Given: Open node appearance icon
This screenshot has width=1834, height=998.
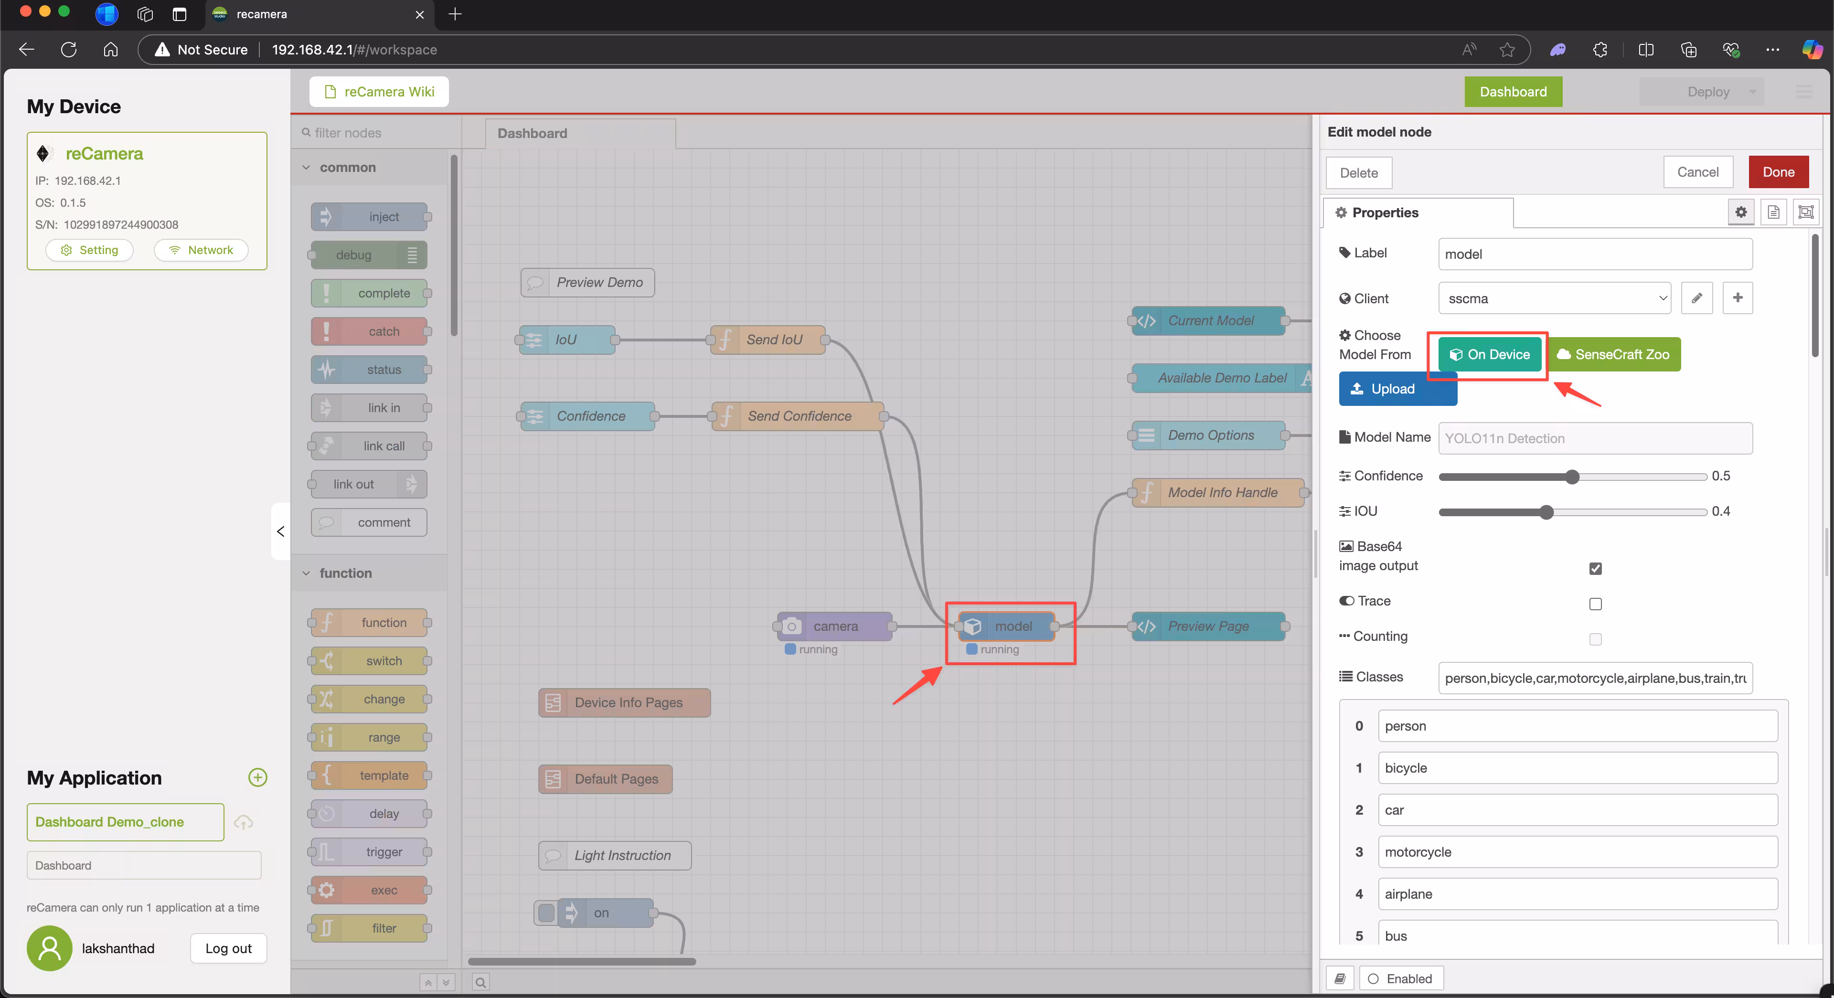Looking at the screenshot, I should pyautogui.click(x=1805, y=212).
